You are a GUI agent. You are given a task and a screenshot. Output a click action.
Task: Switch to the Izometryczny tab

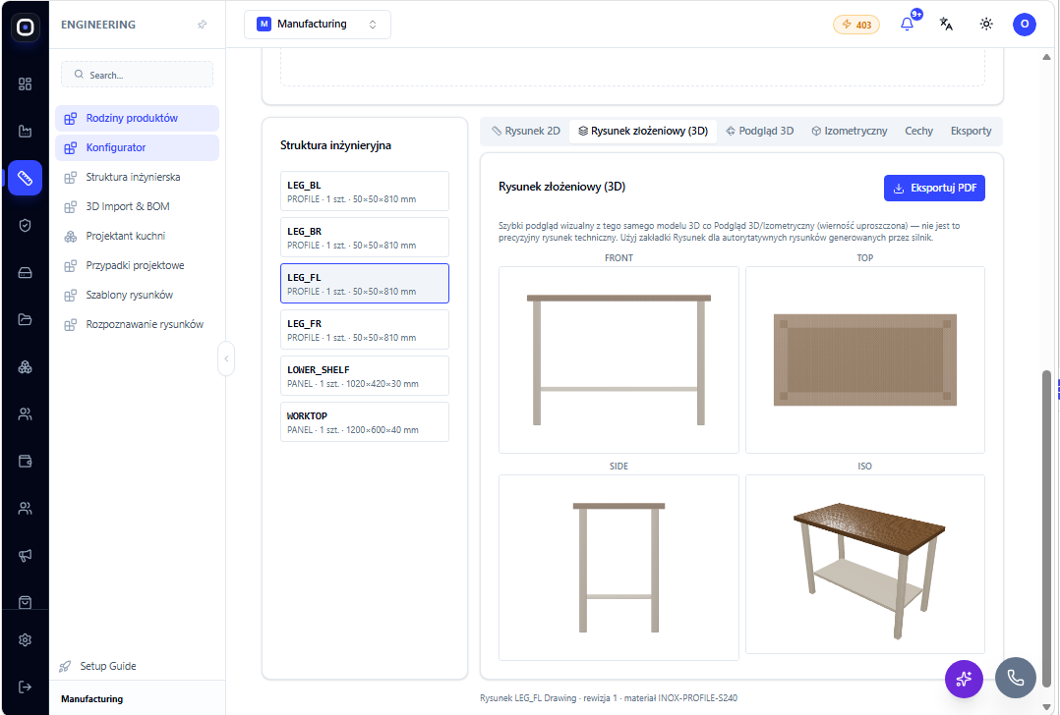point(850,131)
